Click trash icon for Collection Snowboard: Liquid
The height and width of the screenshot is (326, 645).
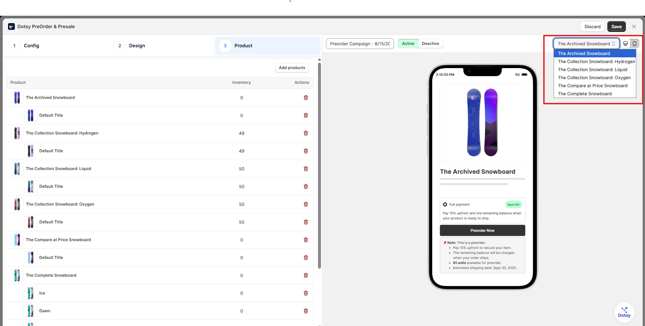click(x=306, y=169)
